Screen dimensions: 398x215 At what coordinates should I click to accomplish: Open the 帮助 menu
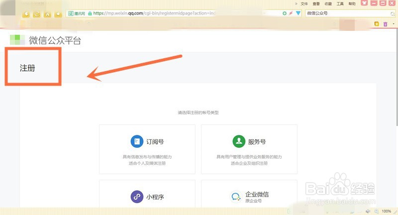352,4
